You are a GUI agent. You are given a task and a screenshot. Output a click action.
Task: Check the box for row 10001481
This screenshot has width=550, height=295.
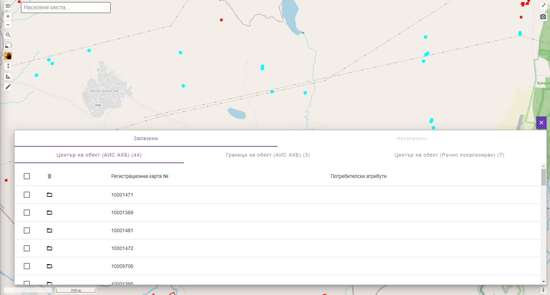(27, 230)
